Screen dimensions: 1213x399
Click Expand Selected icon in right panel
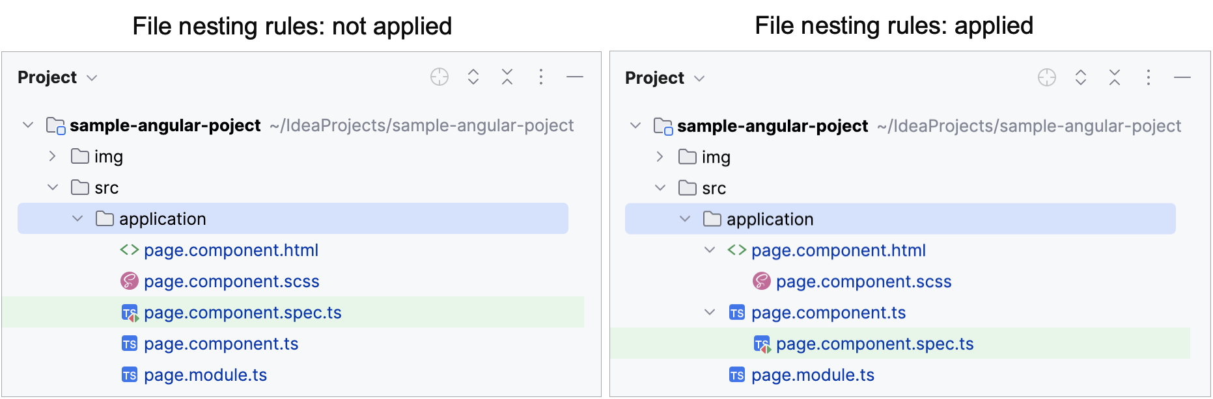click(x=1081, y=78)
